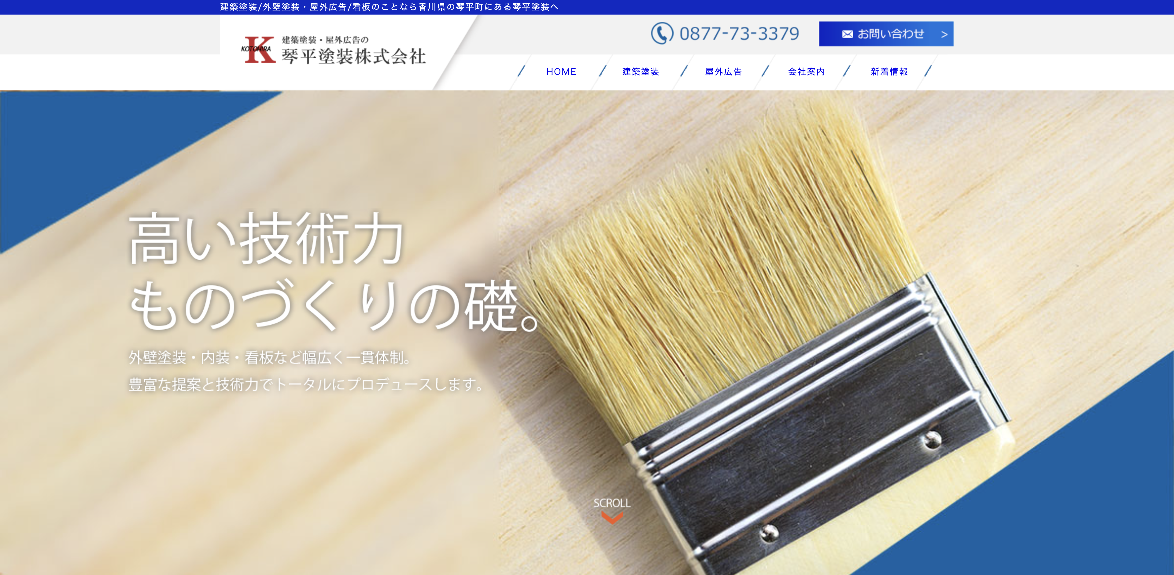Click the お問い合わせ contact button
Viewport: 1174px width, 575px height.
886,34
